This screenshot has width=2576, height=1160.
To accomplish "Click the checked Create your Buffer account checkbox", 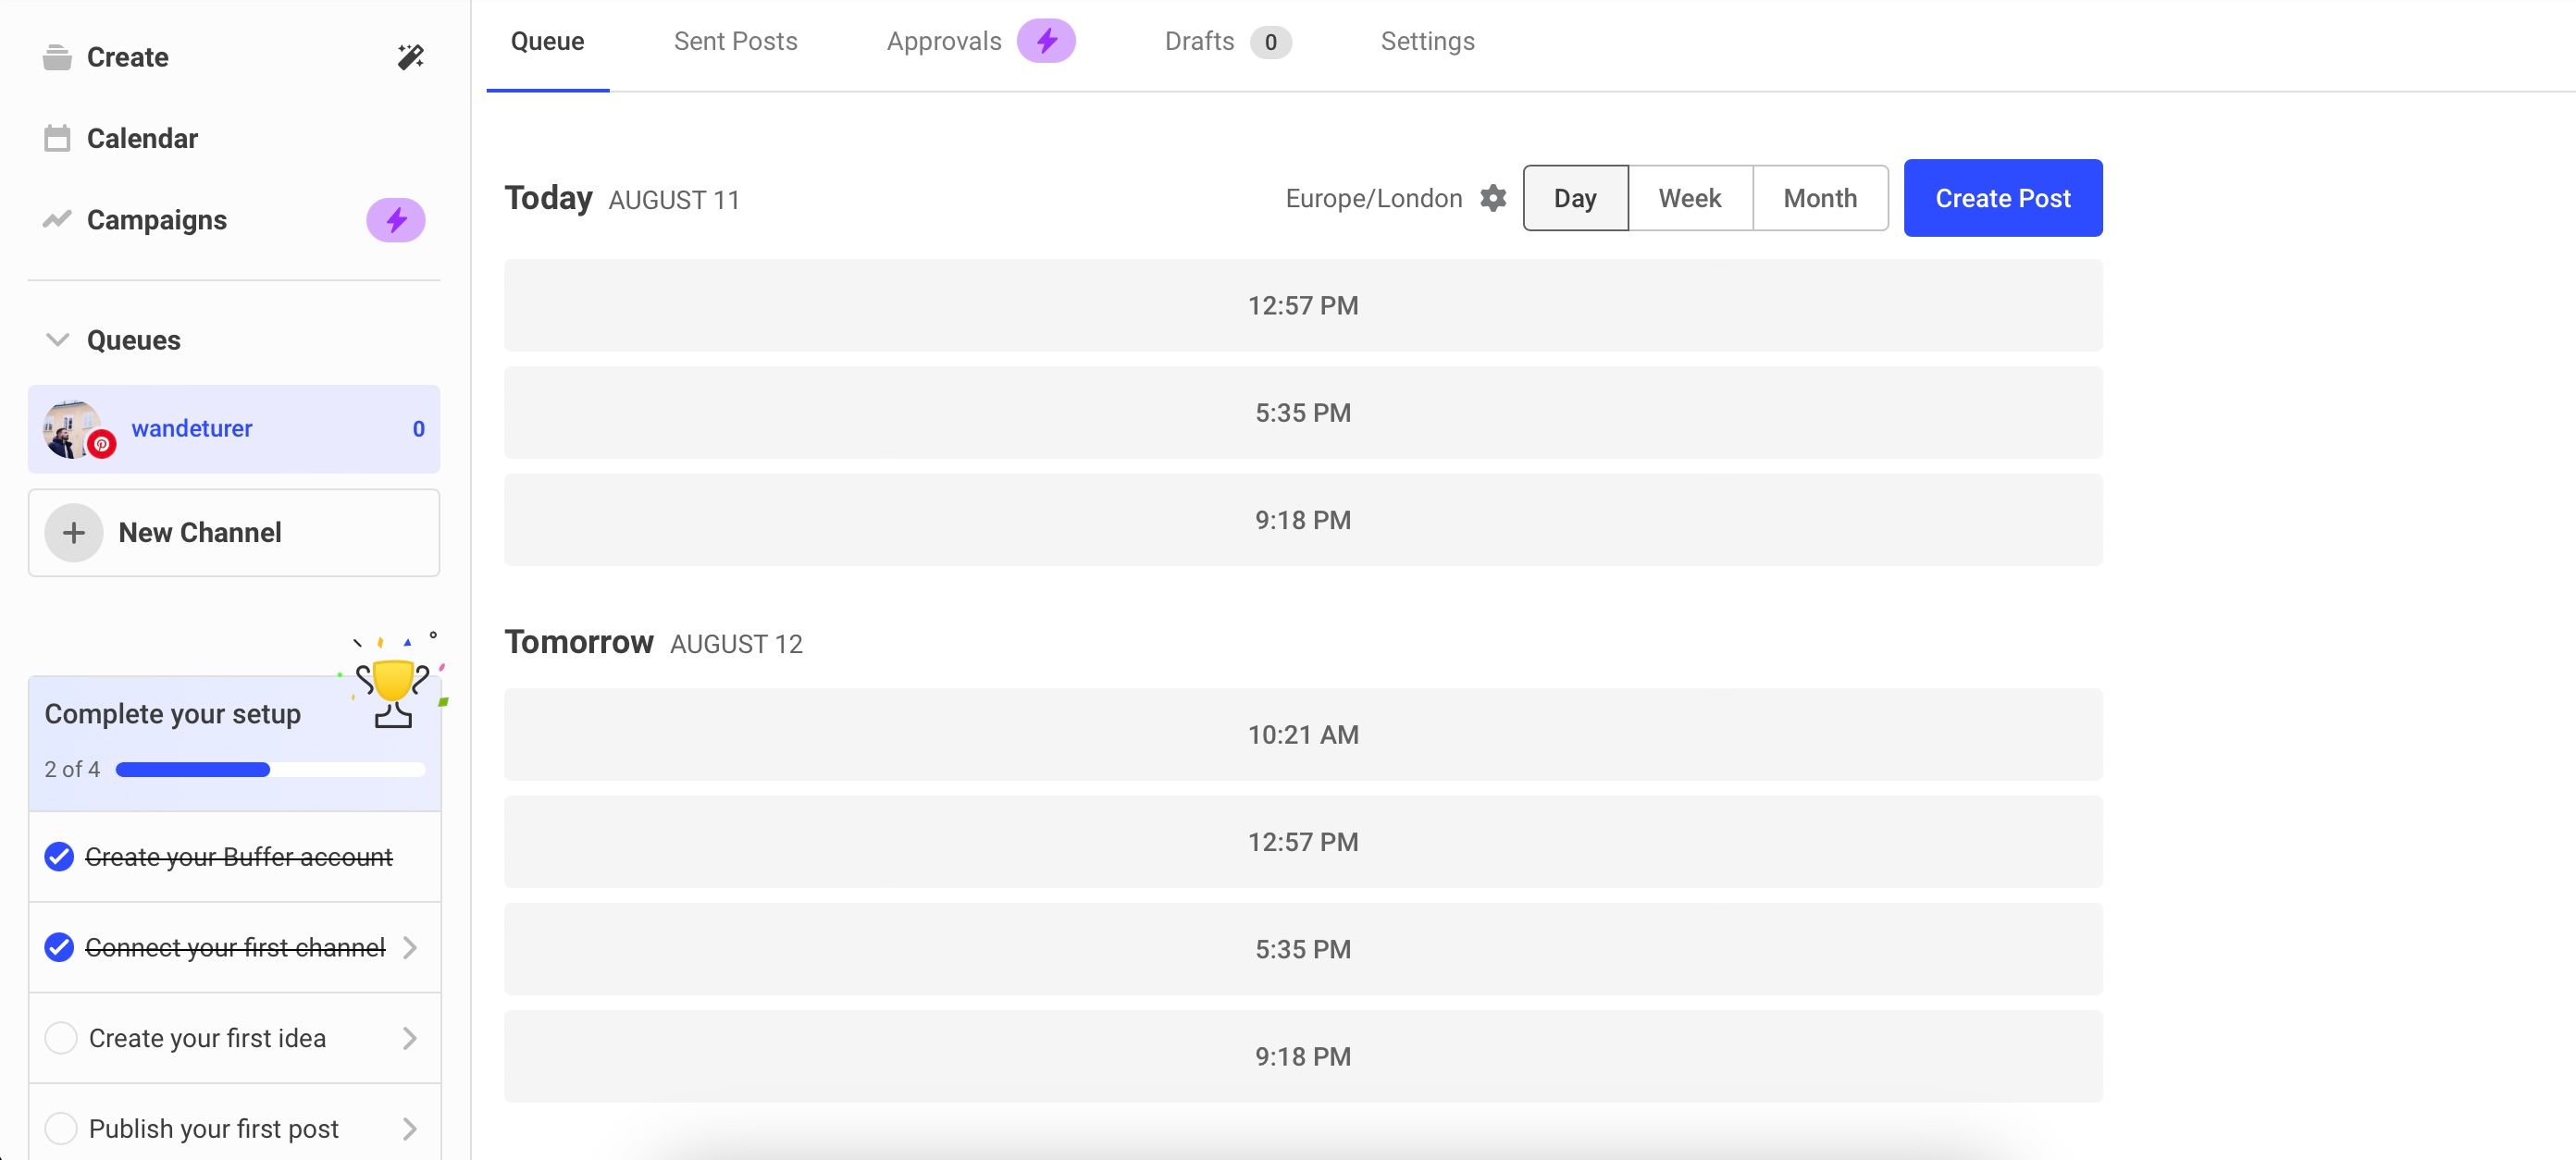I will [60, 857].
